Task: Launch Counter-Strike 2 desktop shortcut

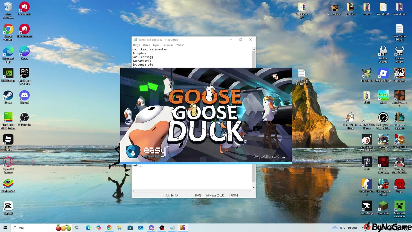Action: (367, 187)
